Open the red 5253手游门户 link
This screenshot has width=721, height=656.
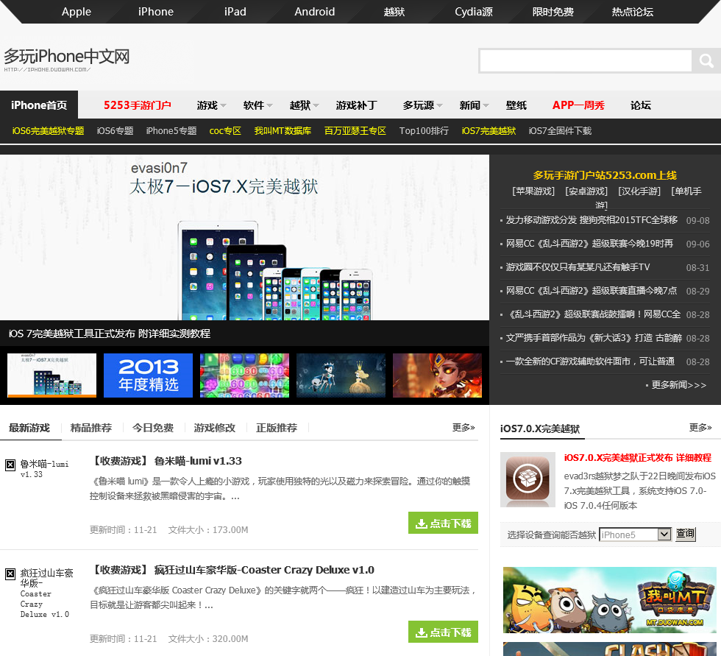[137, 105]
